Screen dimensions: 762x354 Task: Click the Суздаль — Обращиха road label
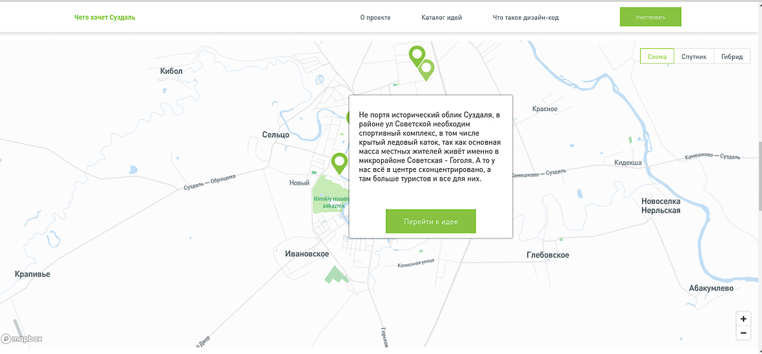tap(210, 182)
